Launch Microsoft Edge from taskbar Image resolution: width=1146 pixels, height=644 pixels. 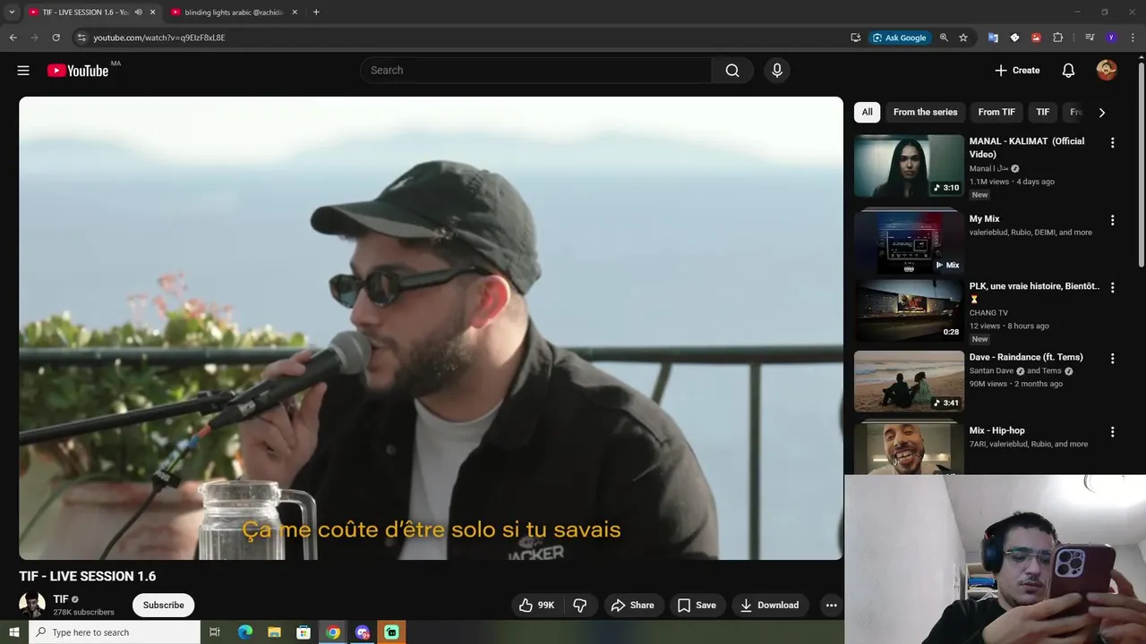coord(244,632)
